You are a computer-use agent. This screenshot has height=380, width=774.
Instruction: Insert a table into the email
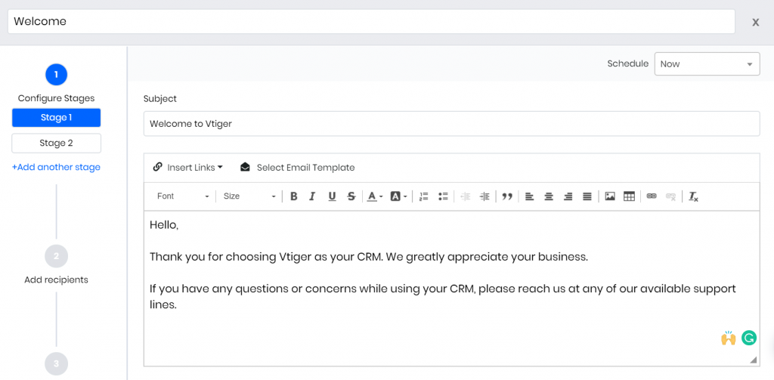(x=629, y=196)
